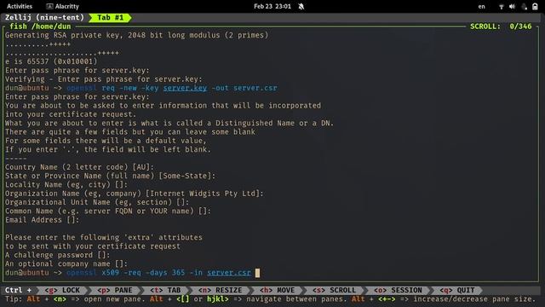The image size is (545, 307).
Task: Click the 'Generating RSA private key' line
Action: [136, 35]
